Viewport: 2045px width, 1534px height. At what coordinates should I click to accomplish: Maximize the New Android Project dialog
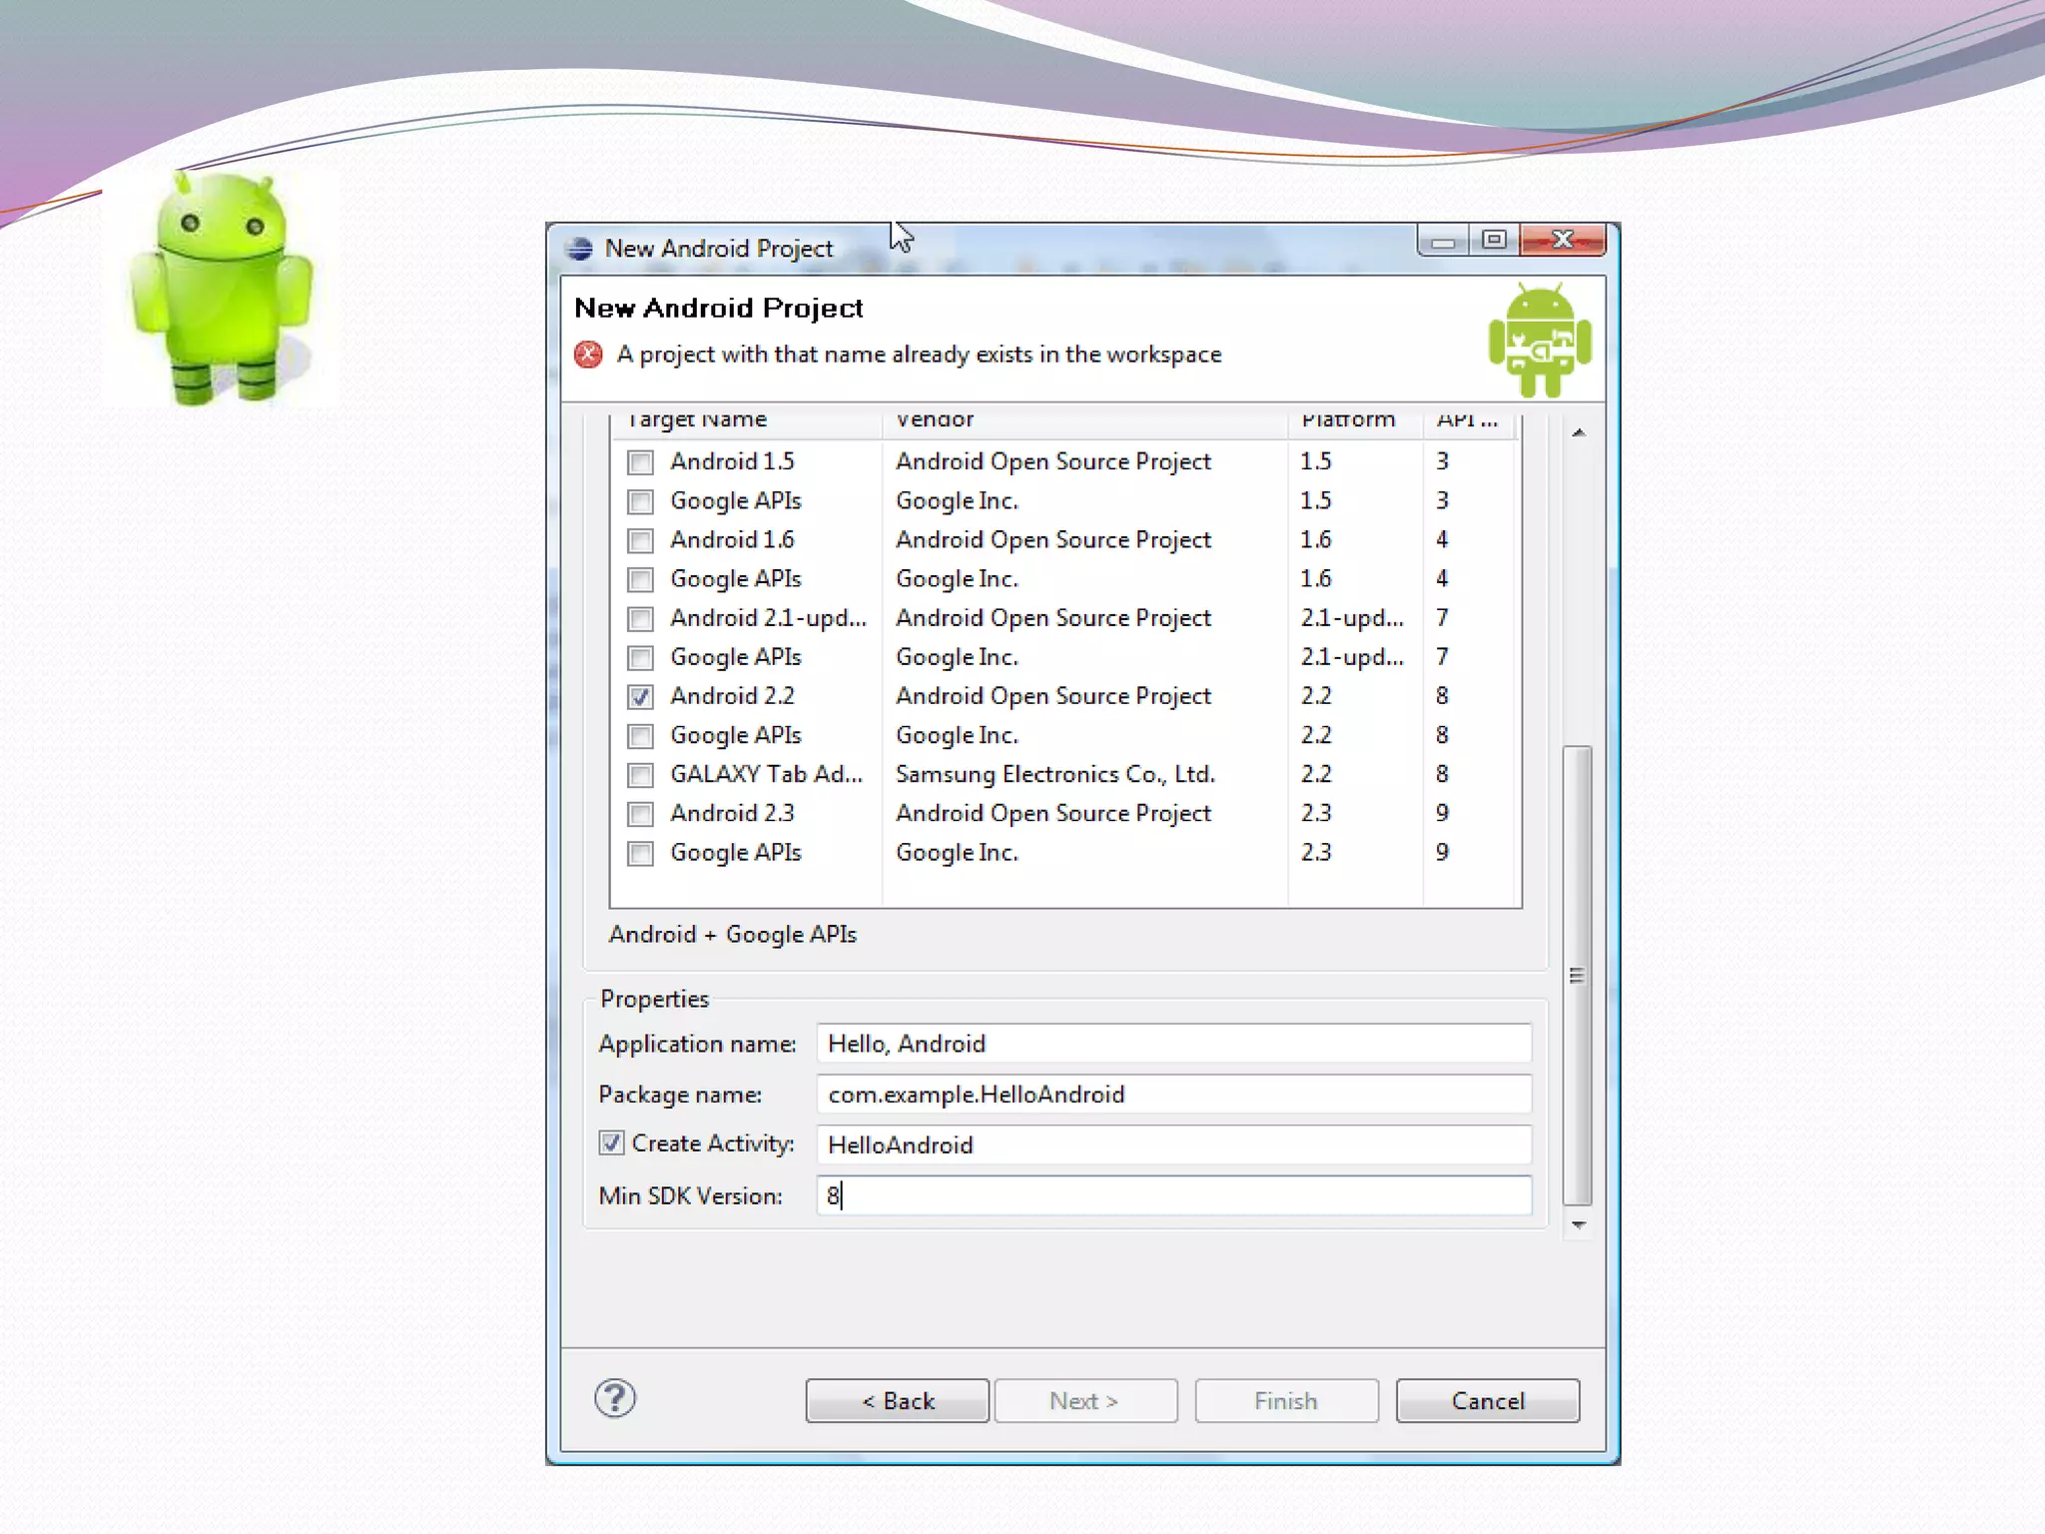1494,241
